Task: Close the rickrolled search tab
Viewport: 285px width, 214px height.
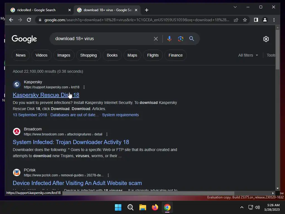Action: click(x=69, y=10)
